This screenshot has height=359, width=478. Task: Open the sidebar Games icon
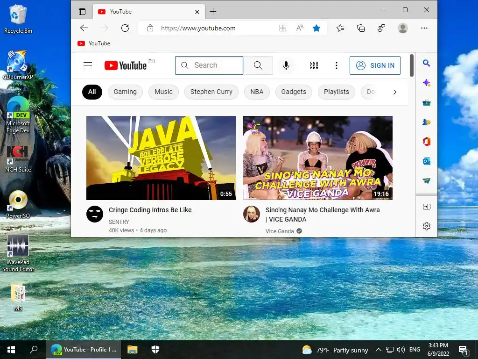[427, 122]
